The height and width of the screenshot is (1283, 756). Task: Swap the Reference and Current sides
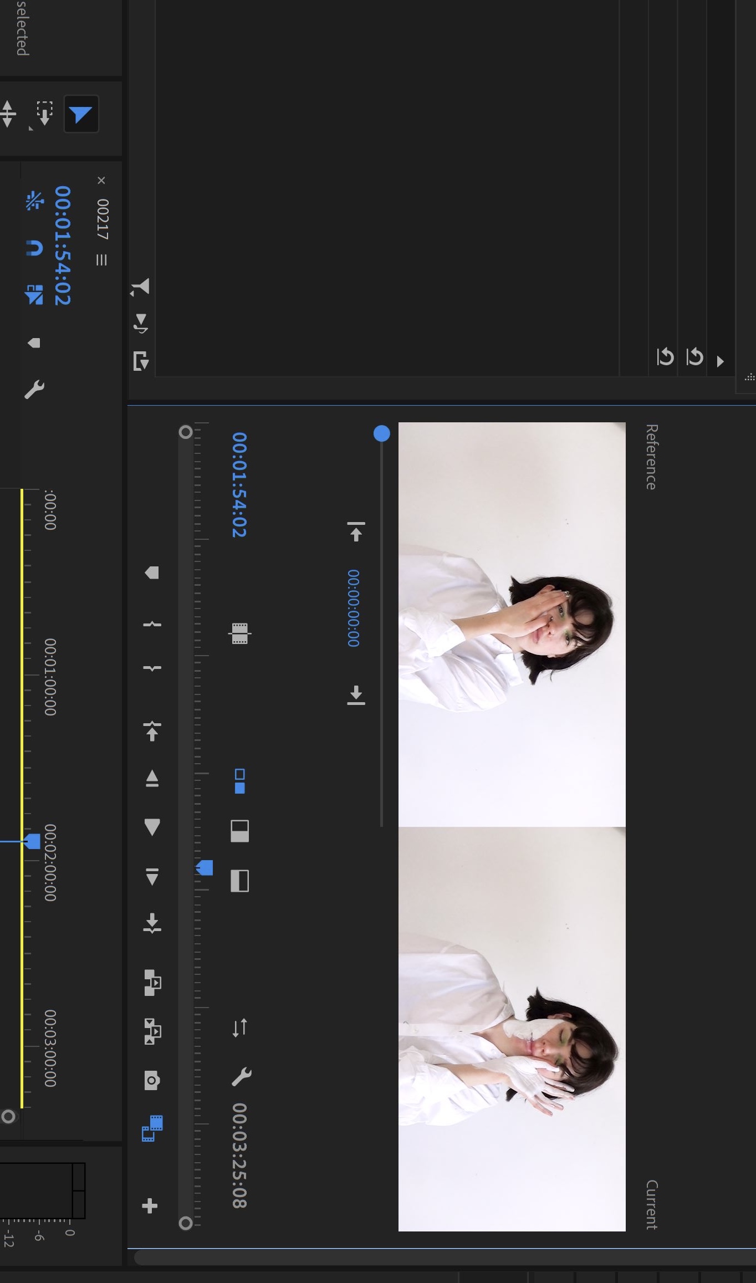pos(239,1028)
